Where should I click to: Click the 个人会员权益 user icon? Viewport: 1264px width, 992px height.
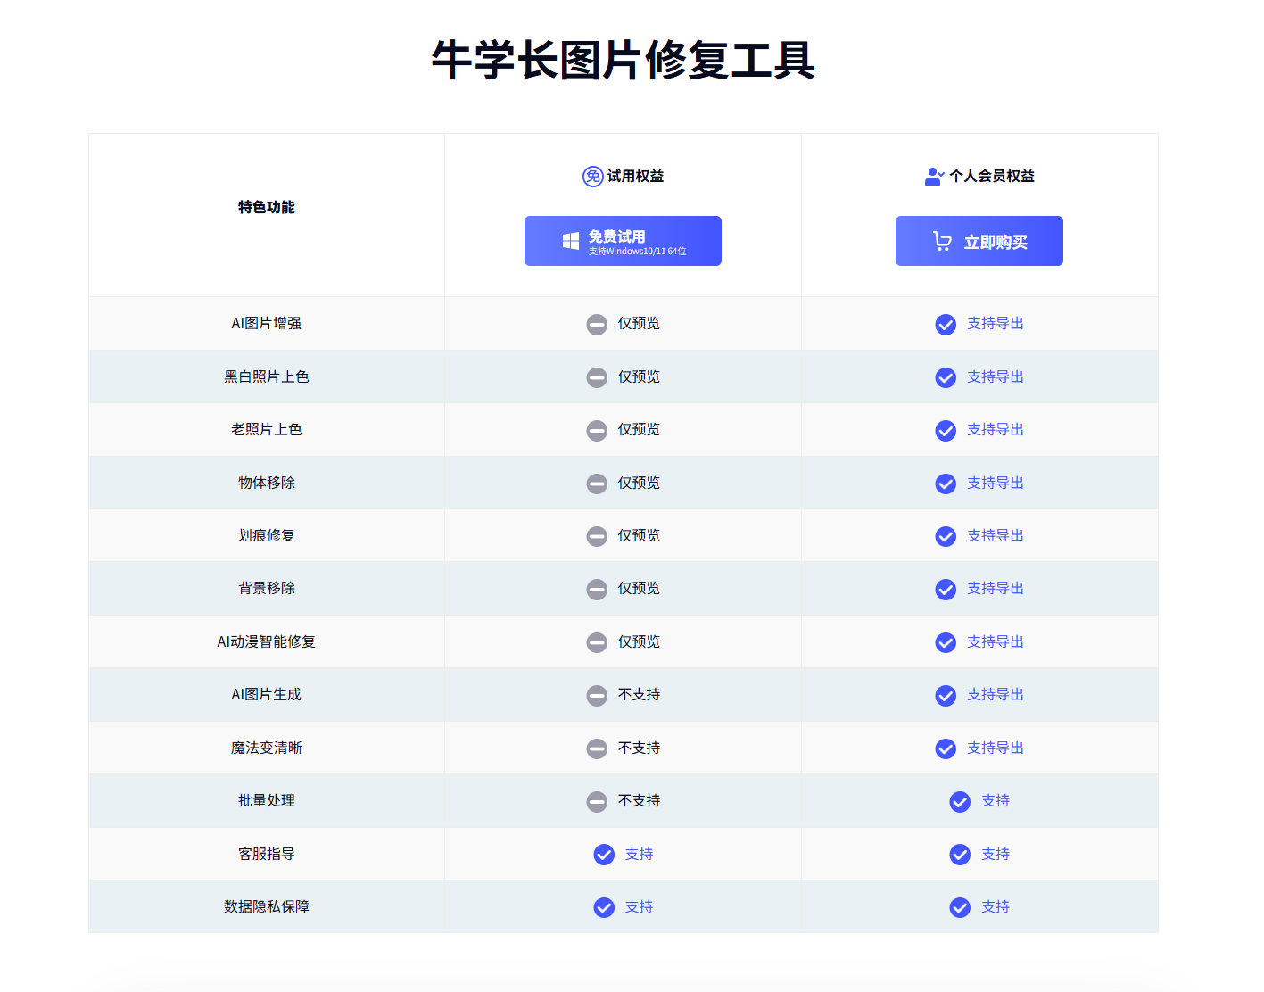pos(933,177)
